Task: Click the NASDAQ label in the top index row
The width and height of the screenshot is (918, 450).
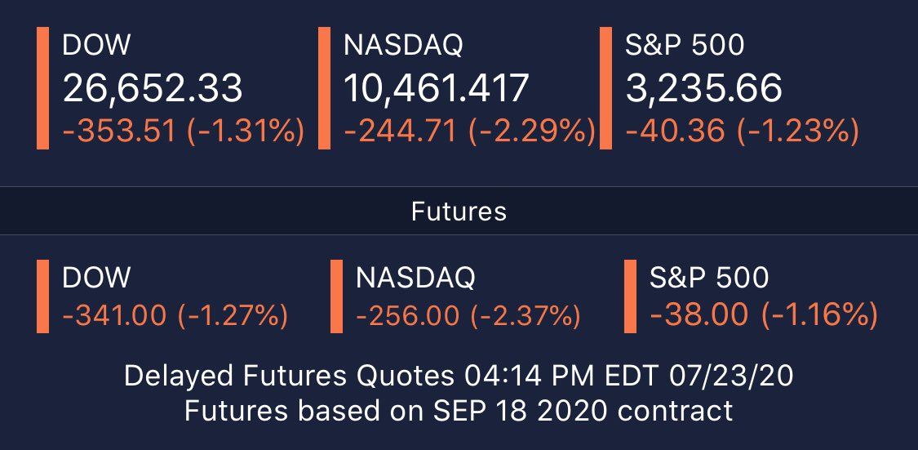Action: tap(403, 46)
